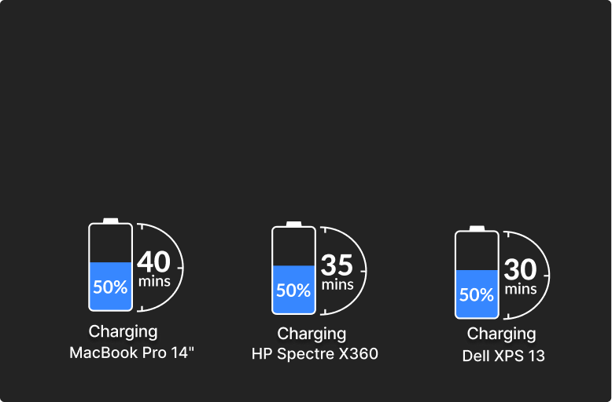612x402 pixels.
Task: Click Charging text above Dell XPS
Action: click(502, 334)
